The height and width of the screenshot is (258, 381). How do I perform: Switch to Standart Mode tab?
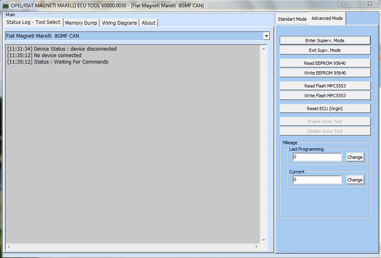292,19
